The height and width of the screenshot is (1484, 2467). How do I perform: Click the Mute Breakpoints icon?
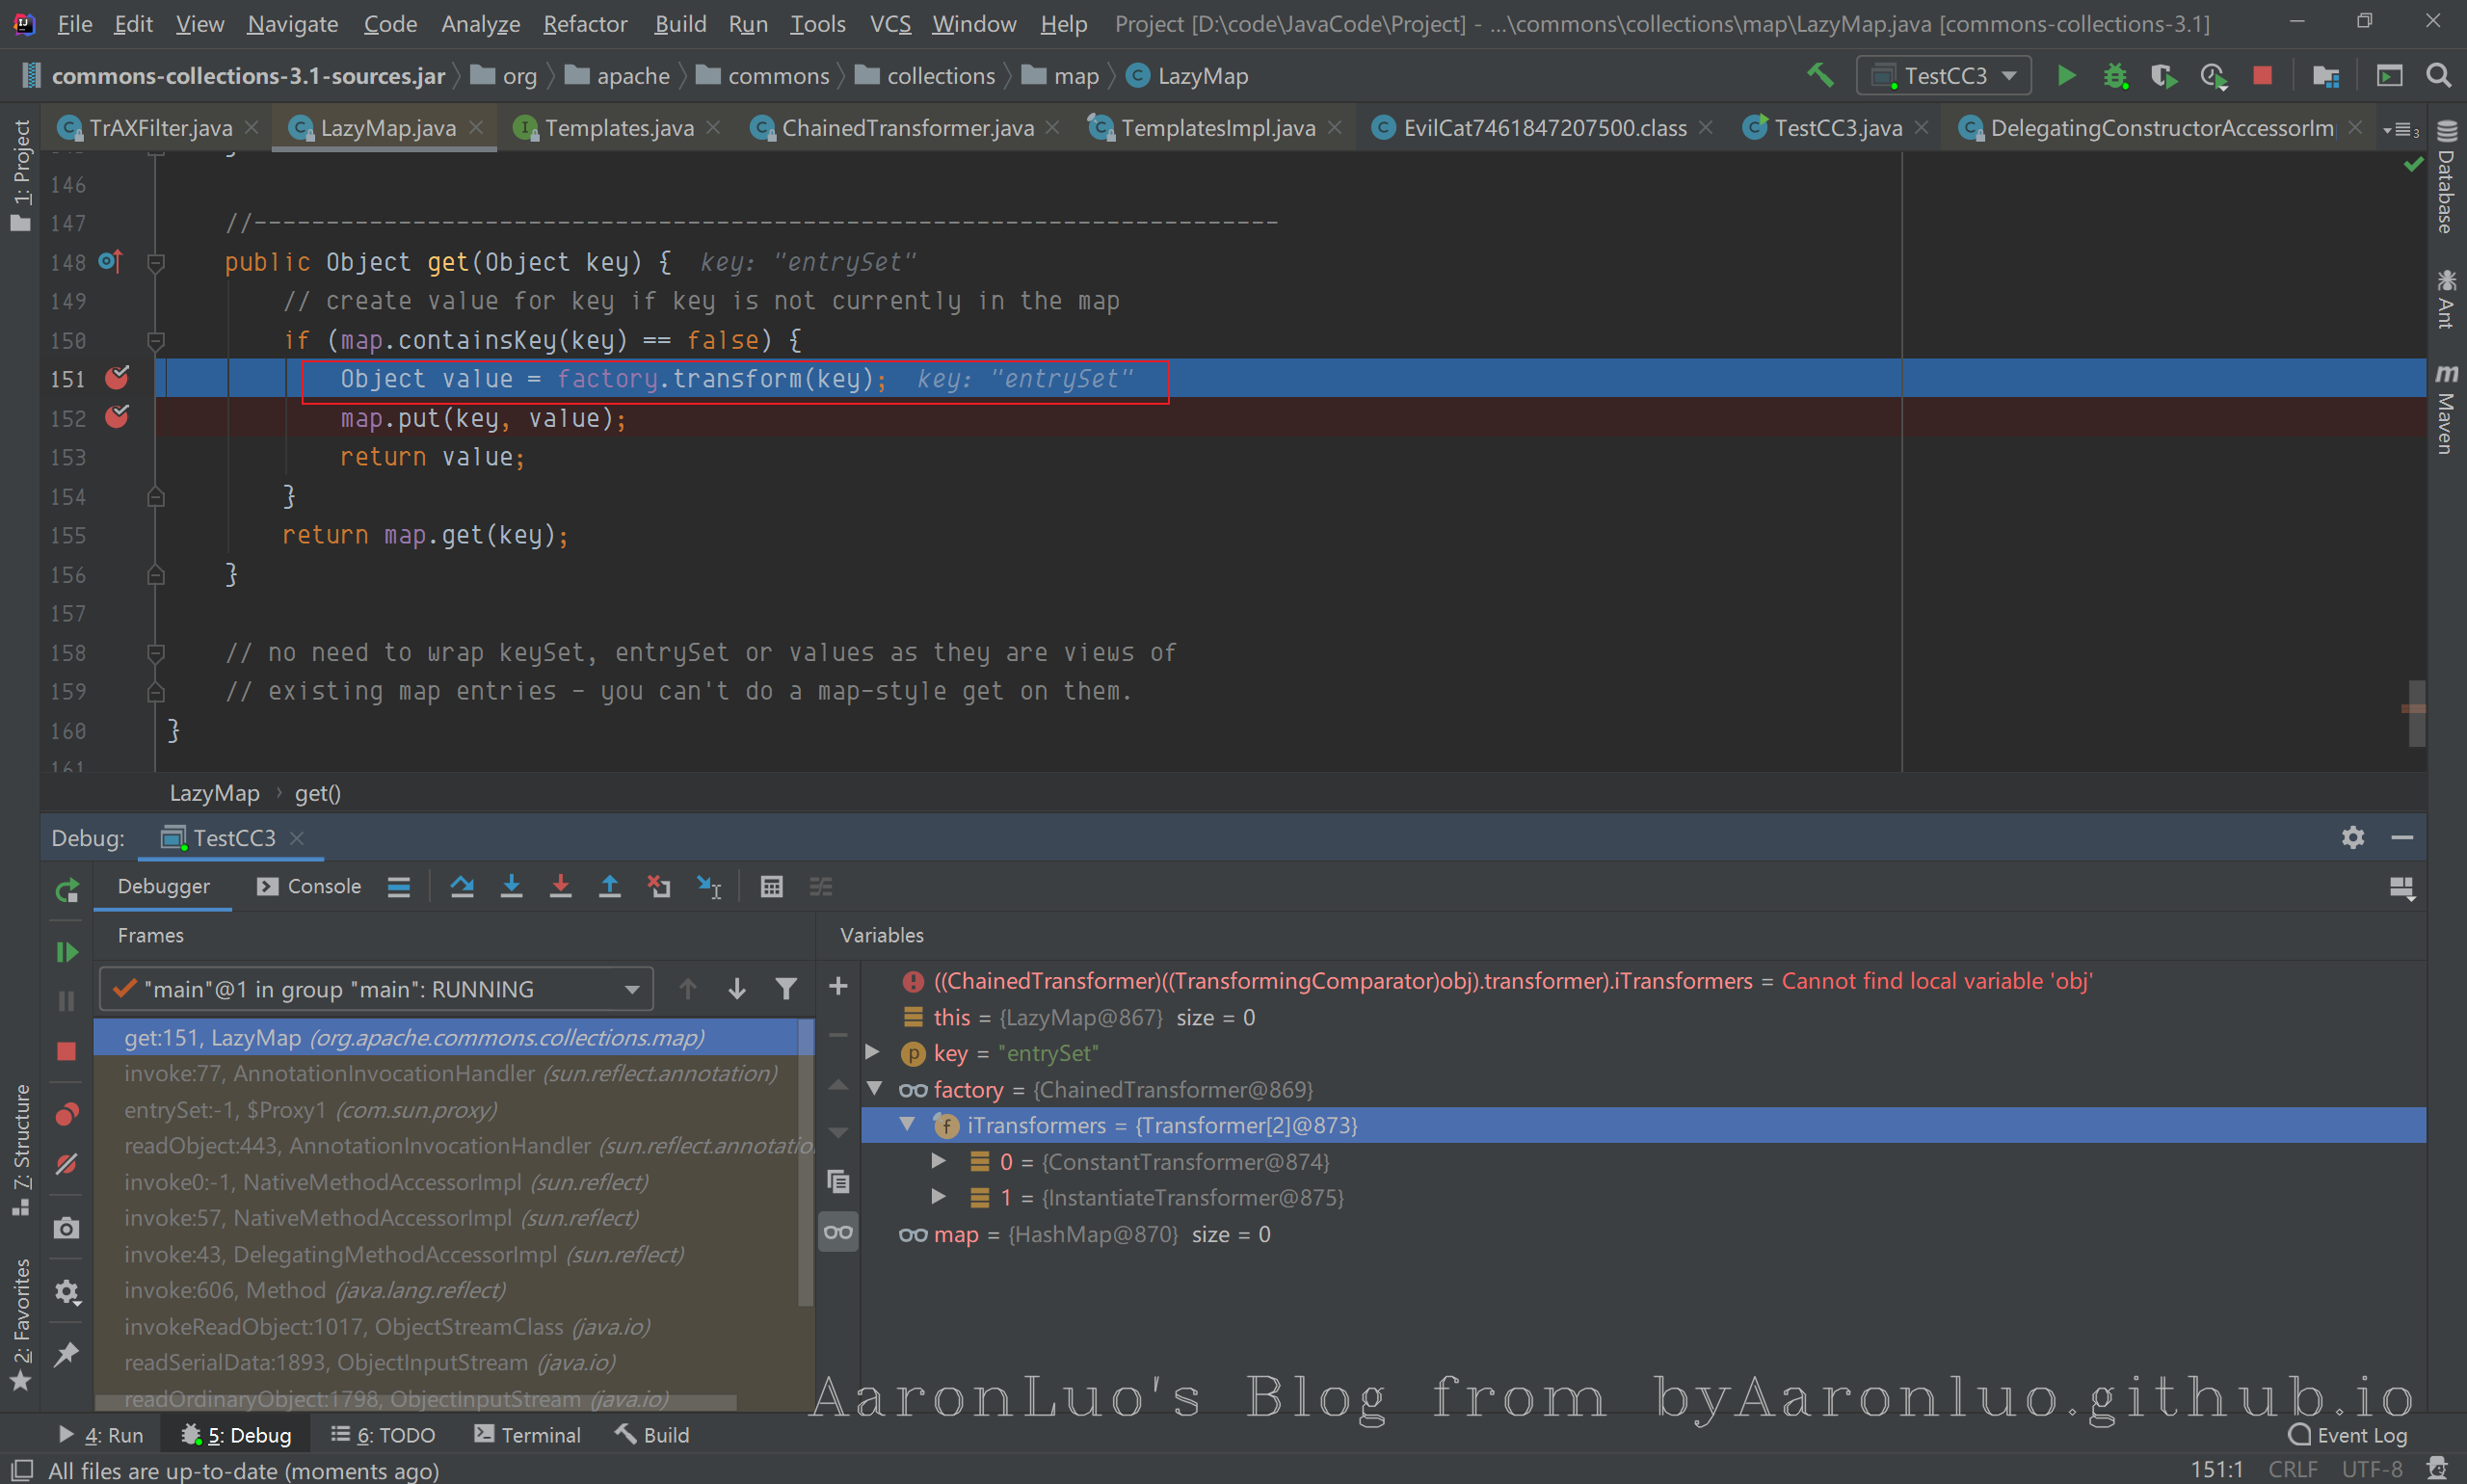click(67, 1164)
